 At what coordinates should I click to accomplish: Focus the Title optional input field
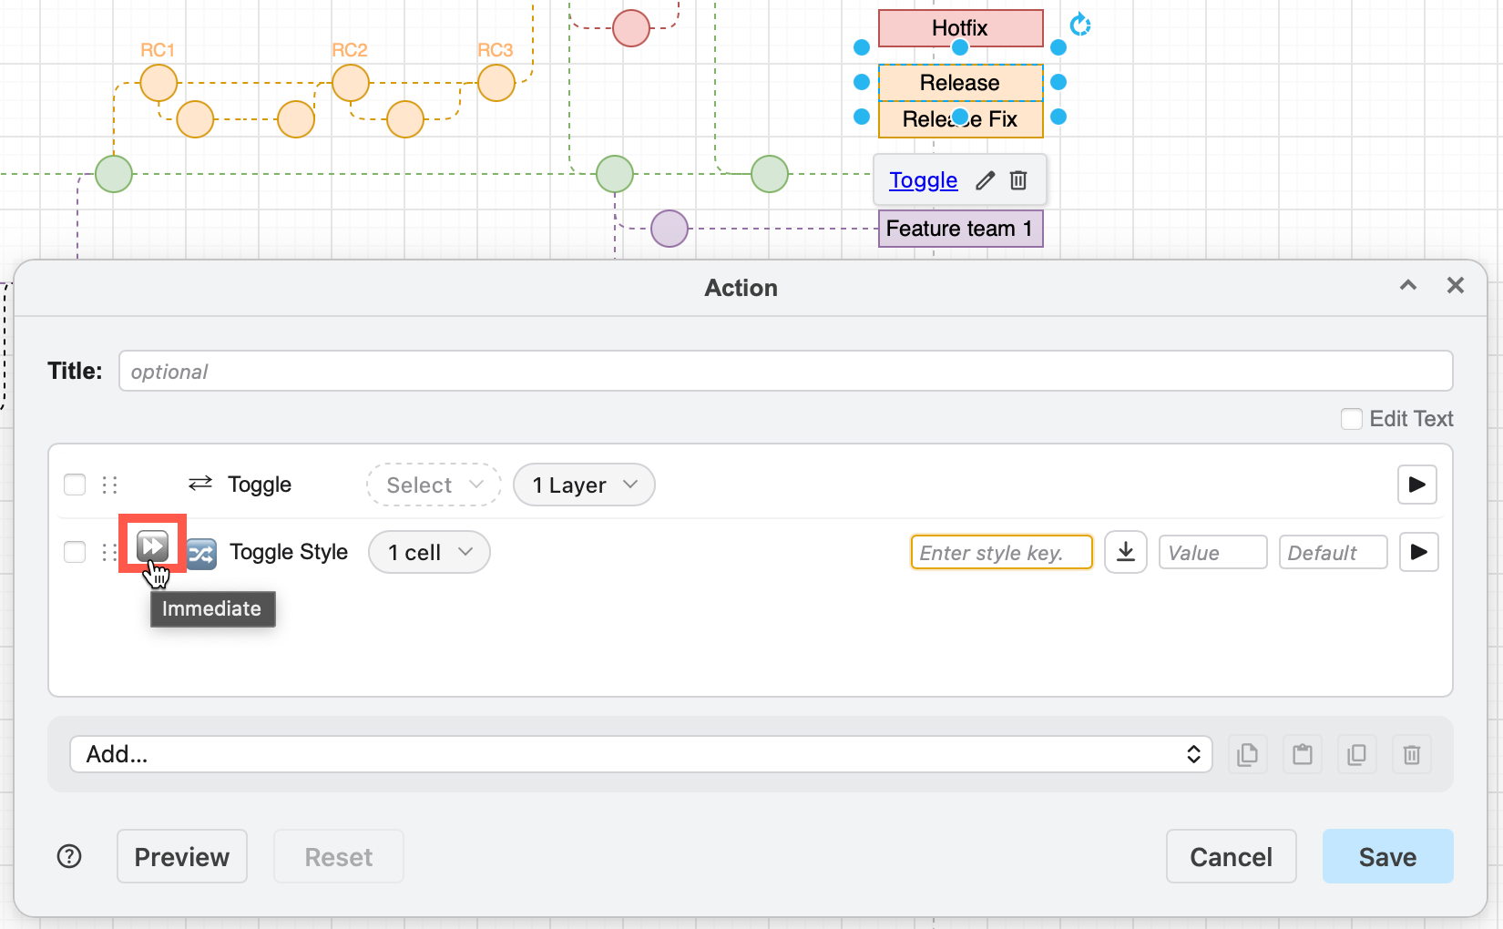(x=786, y=372)
